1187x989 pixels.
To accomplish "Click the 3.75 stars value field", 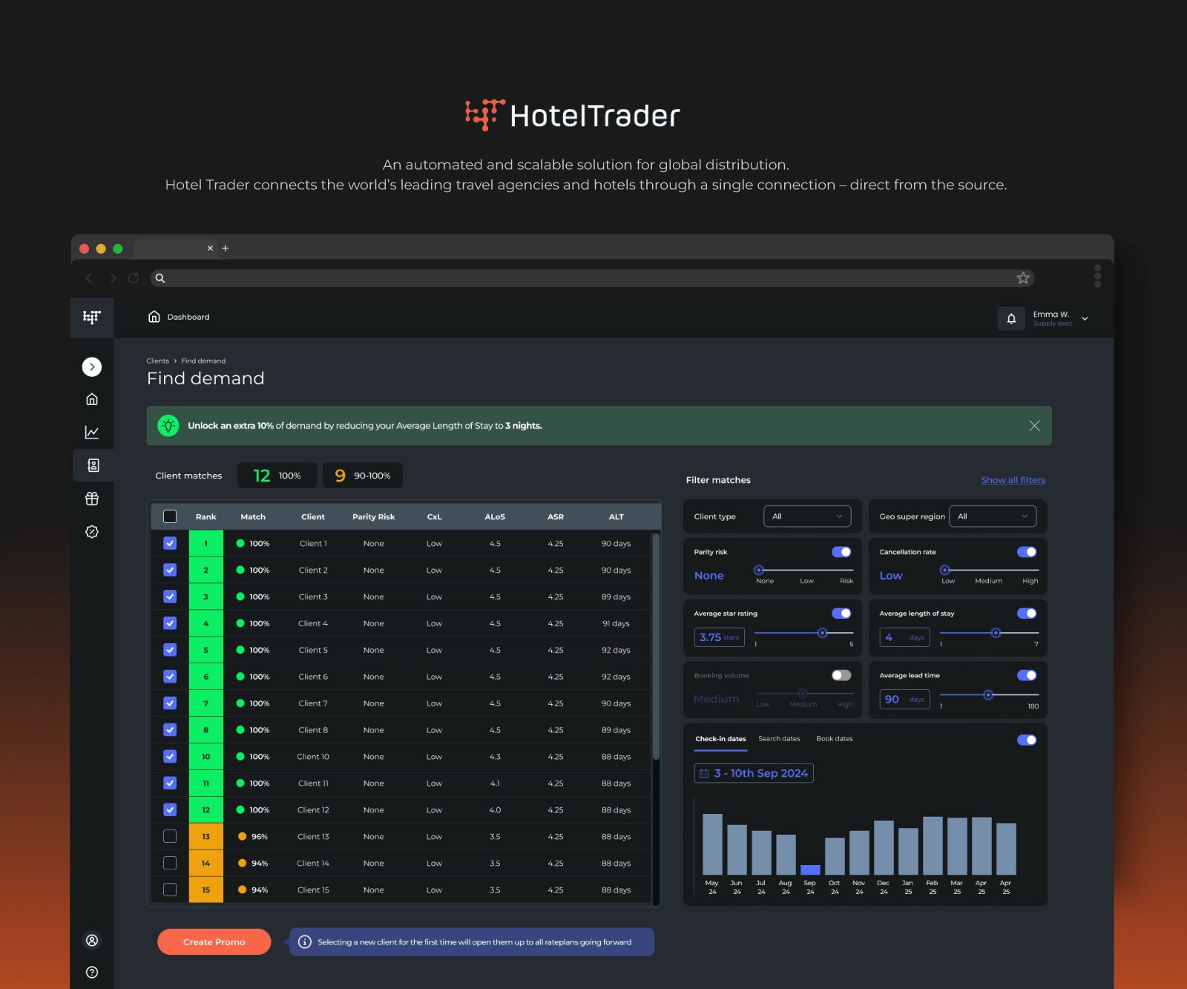I will click(719, 637).
